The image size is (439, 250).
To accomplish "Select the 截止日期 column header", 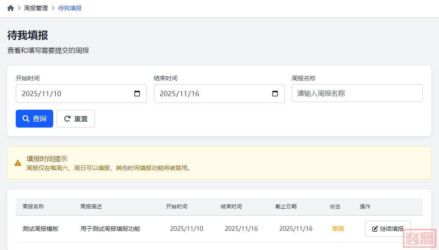I will [286, 207].
